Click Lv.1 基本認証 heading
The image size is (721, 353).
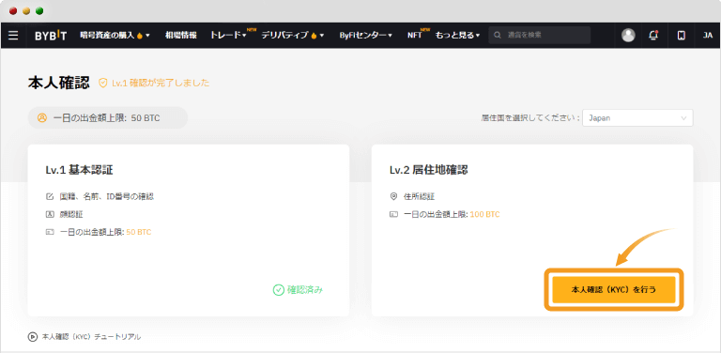[x=79, y=170]
